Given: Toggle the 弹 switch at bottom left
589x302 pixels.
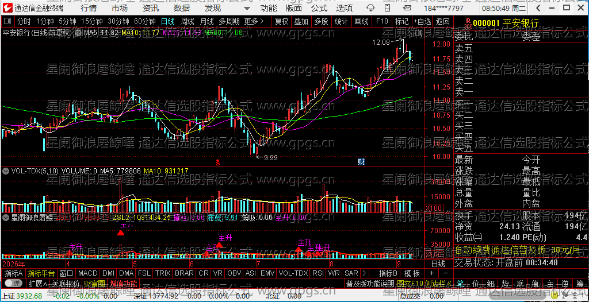Looking at the screenshot, I should coord(14,283).
